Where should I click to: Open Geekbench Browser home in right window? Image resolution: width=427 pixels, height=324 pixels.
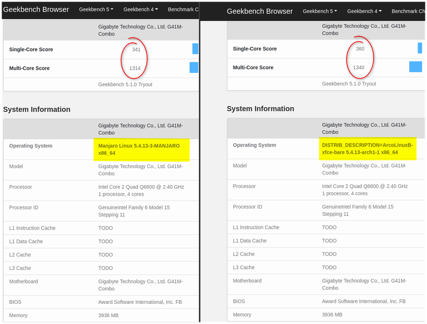point(260,11)
